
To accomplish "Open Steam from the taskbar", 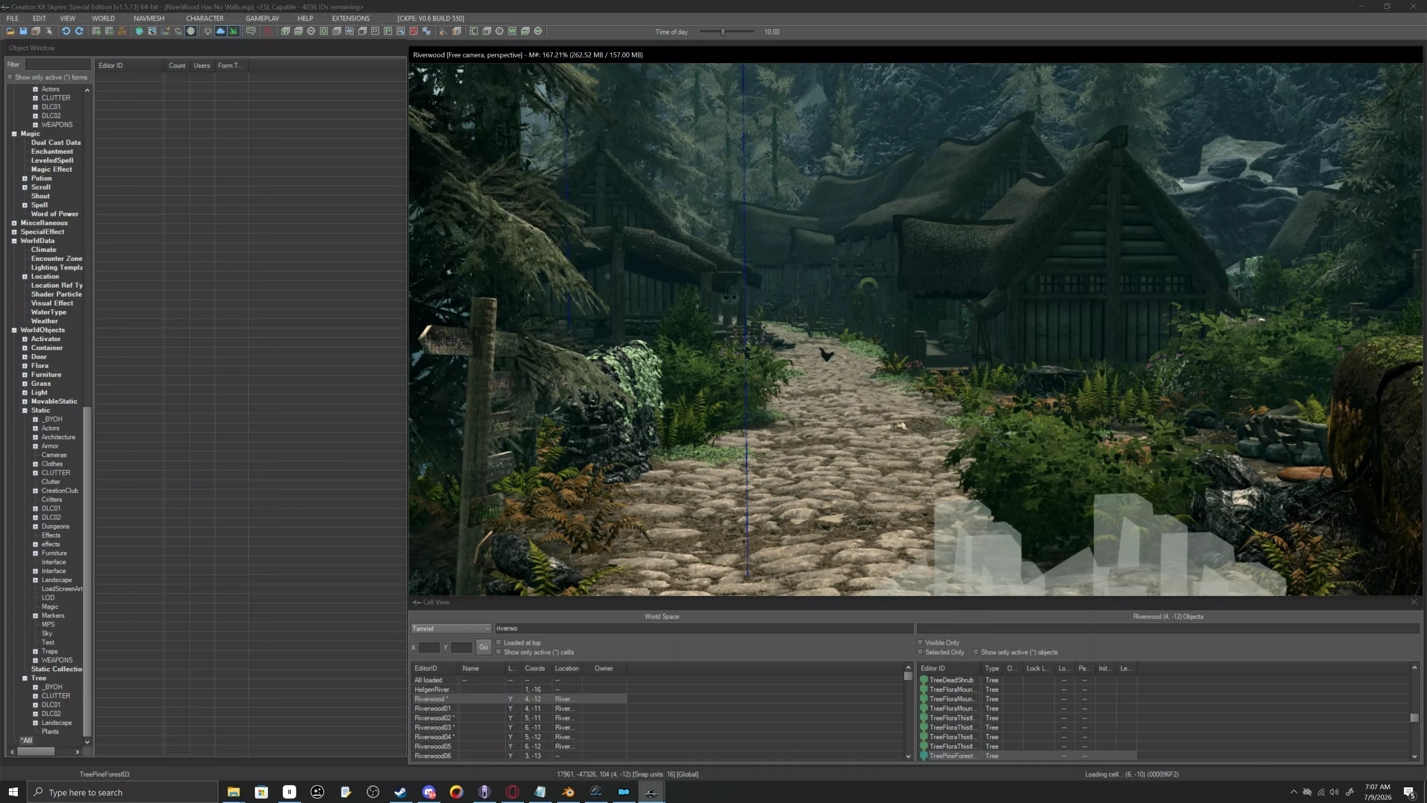I will [x=401, y=792].
